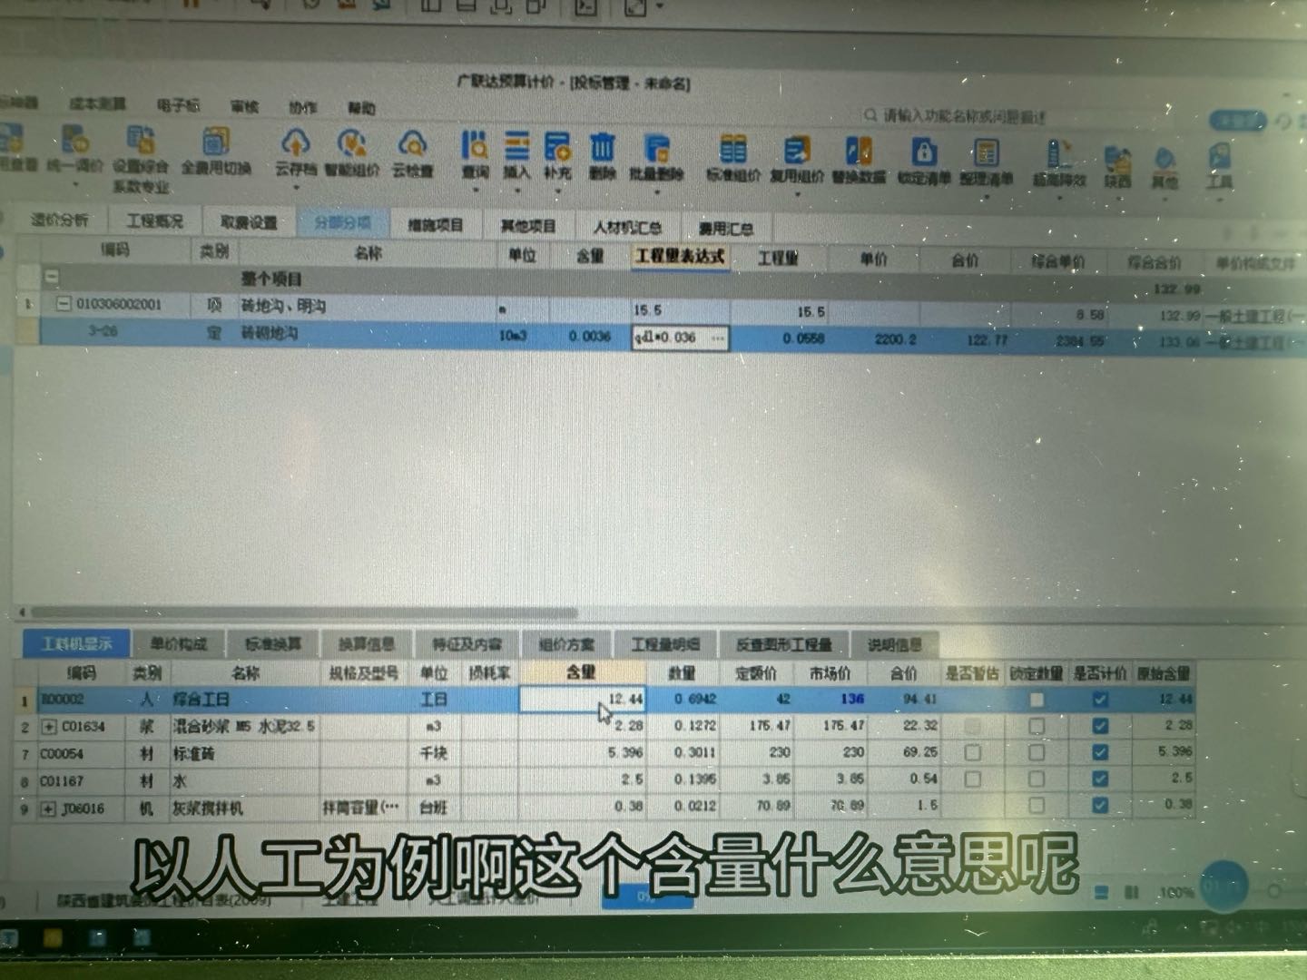Viewport: 1307px width, 980px height.
Task: Open 工程量明细 bottom tab
Action: pyautogui.click(x=665, y=645)
